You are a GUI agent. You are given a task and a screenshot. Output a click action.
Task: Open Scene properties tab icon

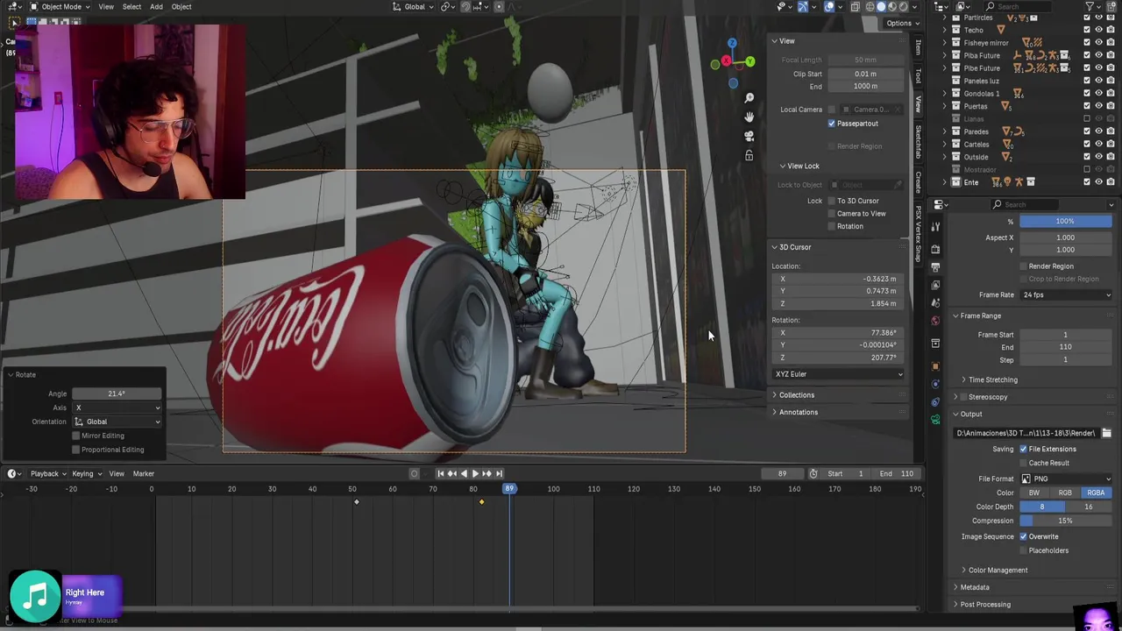click(935, 302)
